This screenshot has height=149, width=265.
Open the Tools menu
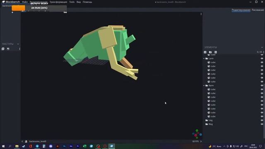click(x=72, y=2)
